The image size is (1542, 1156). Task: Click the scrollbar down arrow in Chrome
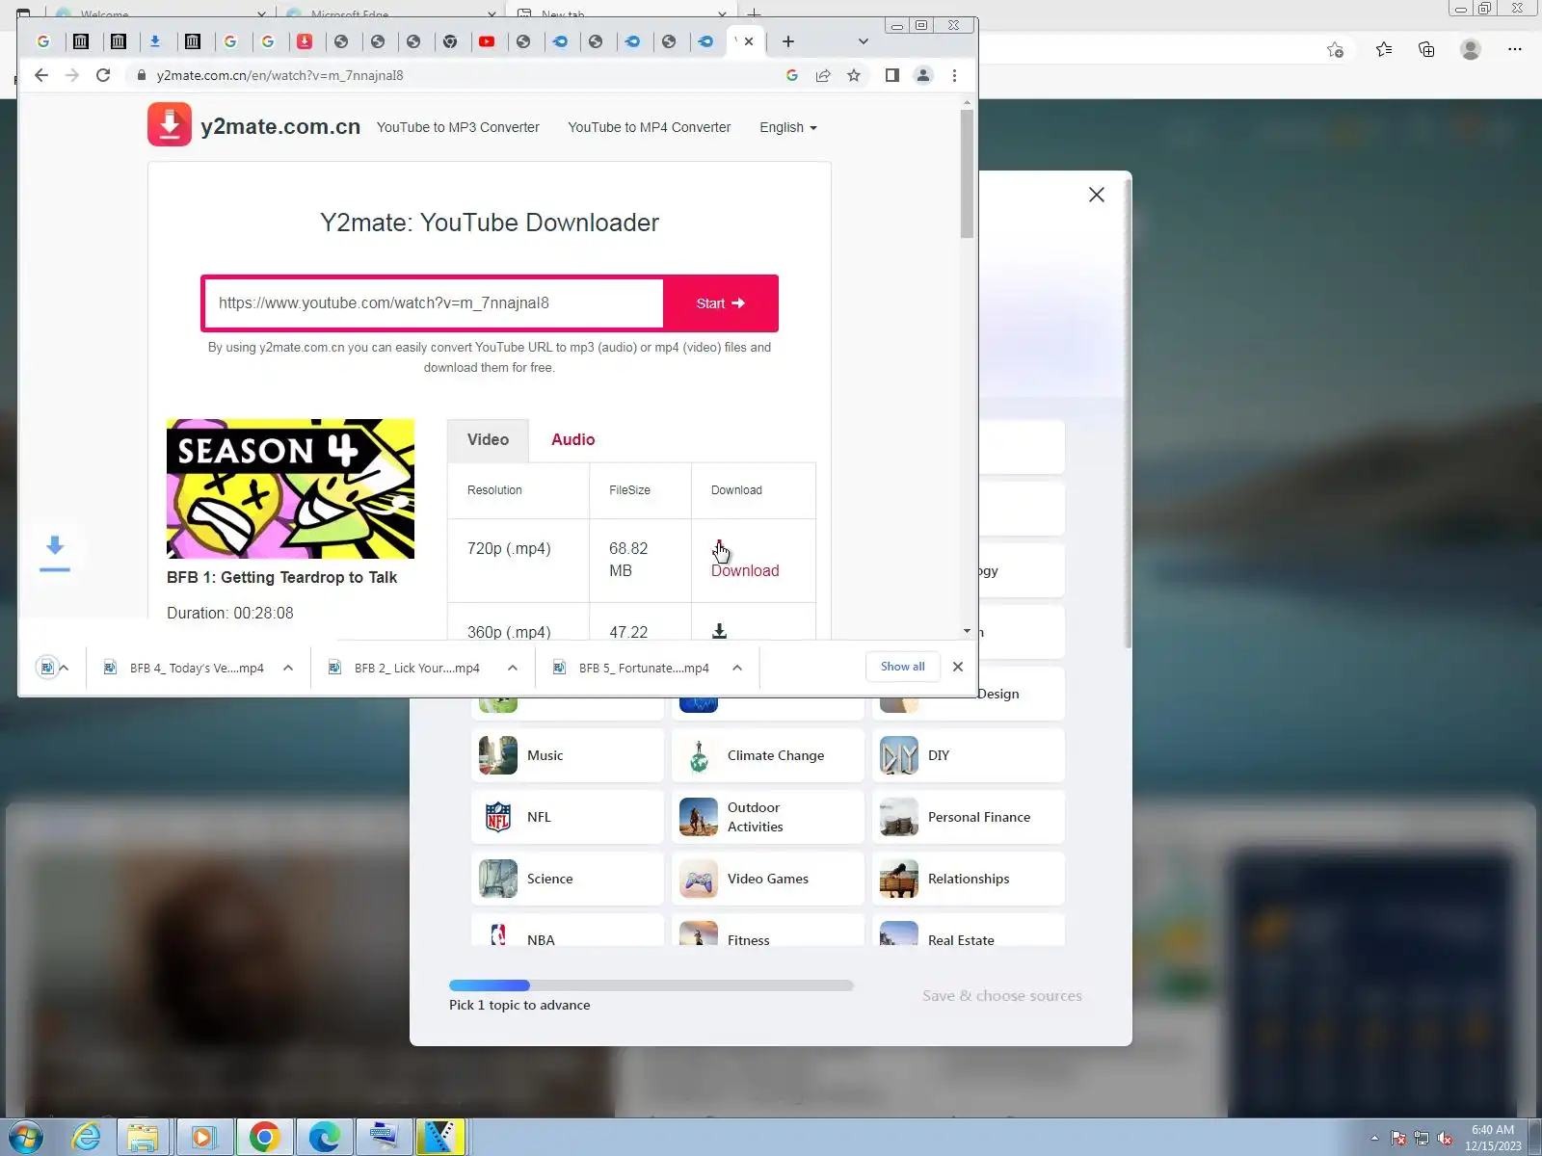[x=967, y=632]
